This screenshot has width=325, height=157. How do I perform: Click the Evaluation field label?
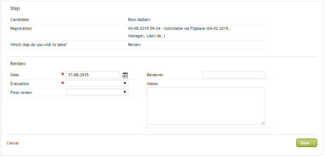[x=20, y=84]
